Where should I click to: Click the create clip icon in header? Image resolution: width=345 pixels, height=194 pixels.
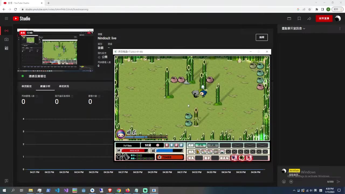coord(289,19)
